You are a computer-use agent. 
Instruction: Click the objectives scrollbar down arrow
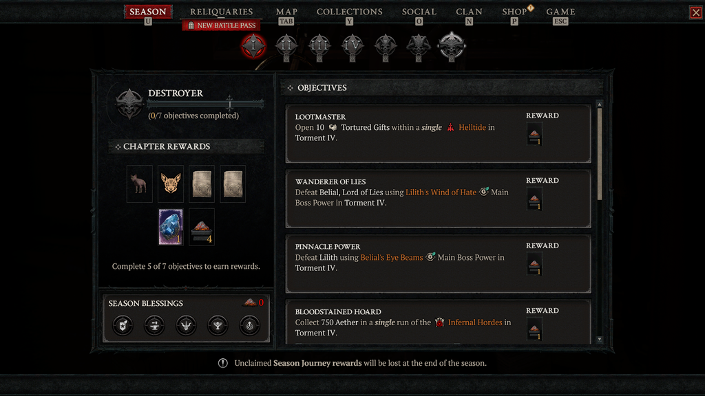click(600, 340)
